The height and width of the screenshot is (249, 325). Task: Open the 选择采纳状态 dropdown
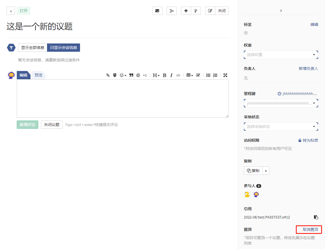click(281, 127)
